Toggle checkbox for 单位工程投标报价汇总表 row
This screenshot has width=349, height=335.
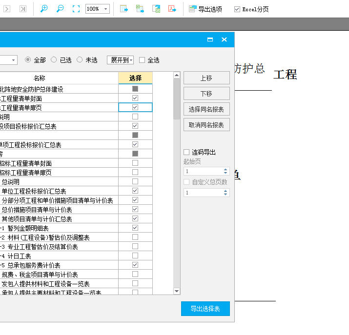coord(135,191)
